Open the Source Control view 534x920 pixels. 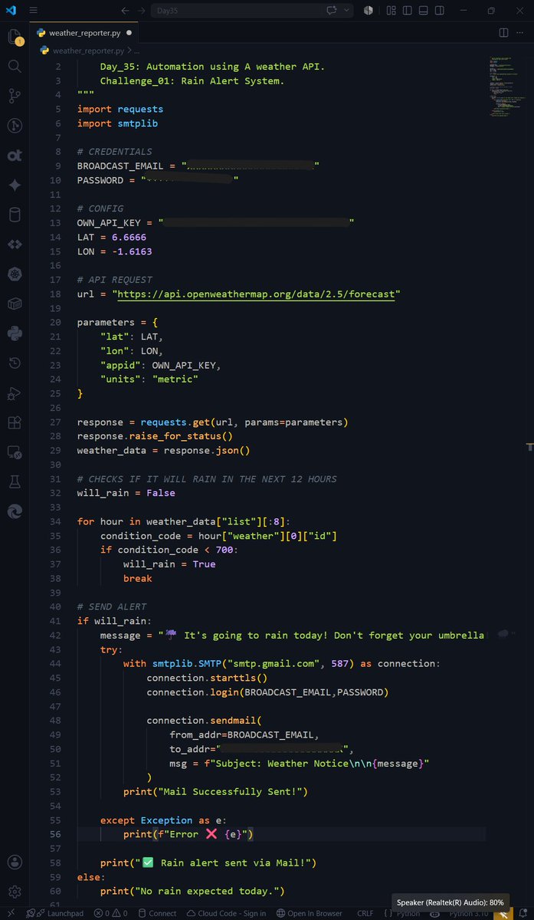pyautogui.click(x=15, y=96)
